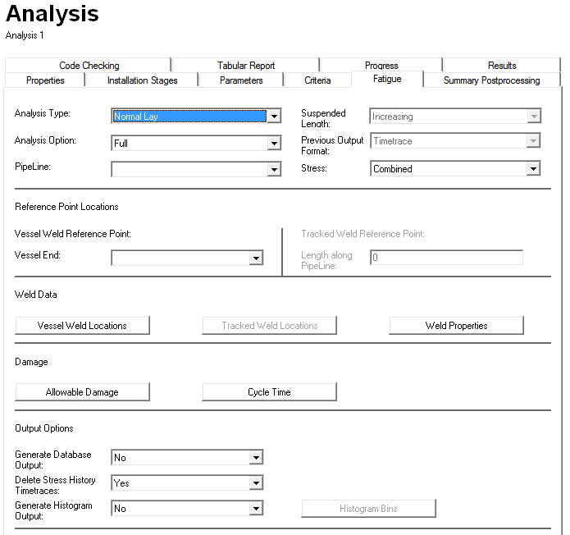This screenshot has width=570, height=535.
Task: Click the Length along PipeLine field
Action: click(445, 258)
